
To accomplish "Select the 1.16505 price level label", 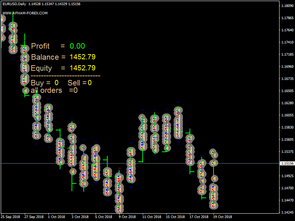I will (x=287, y=91).
